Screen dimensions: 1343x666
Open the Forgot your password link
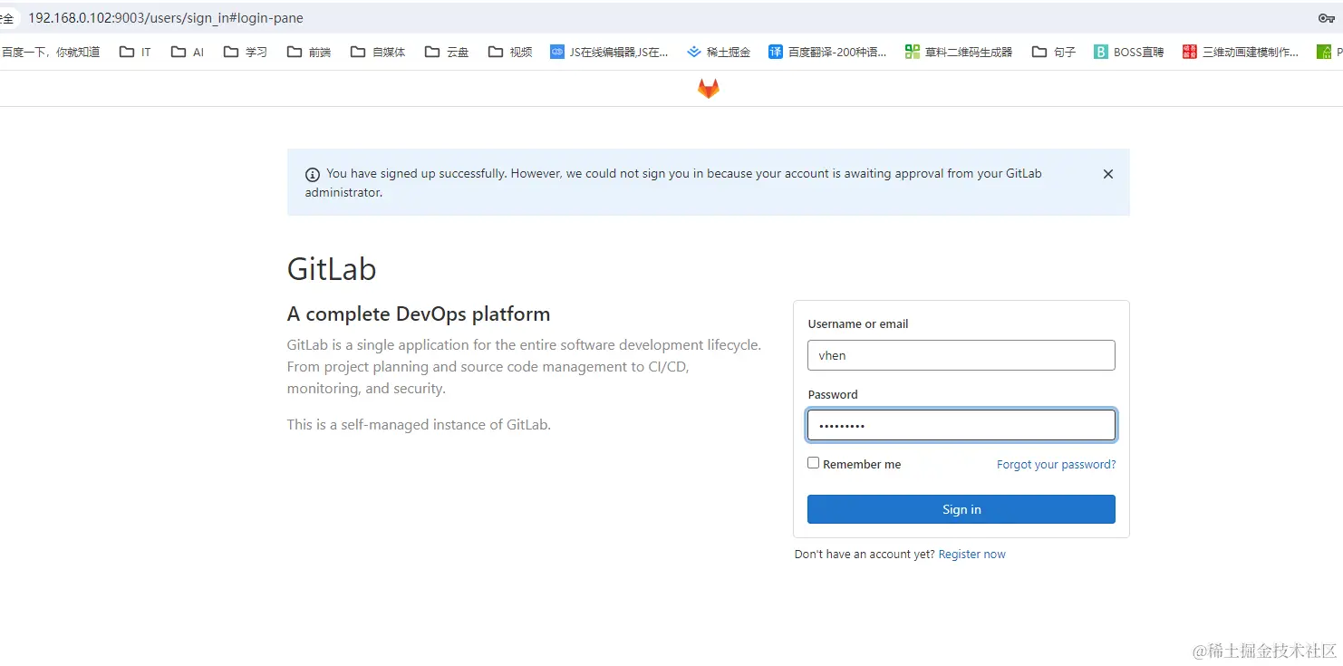pyautogui.click(x=1056, y=464)
